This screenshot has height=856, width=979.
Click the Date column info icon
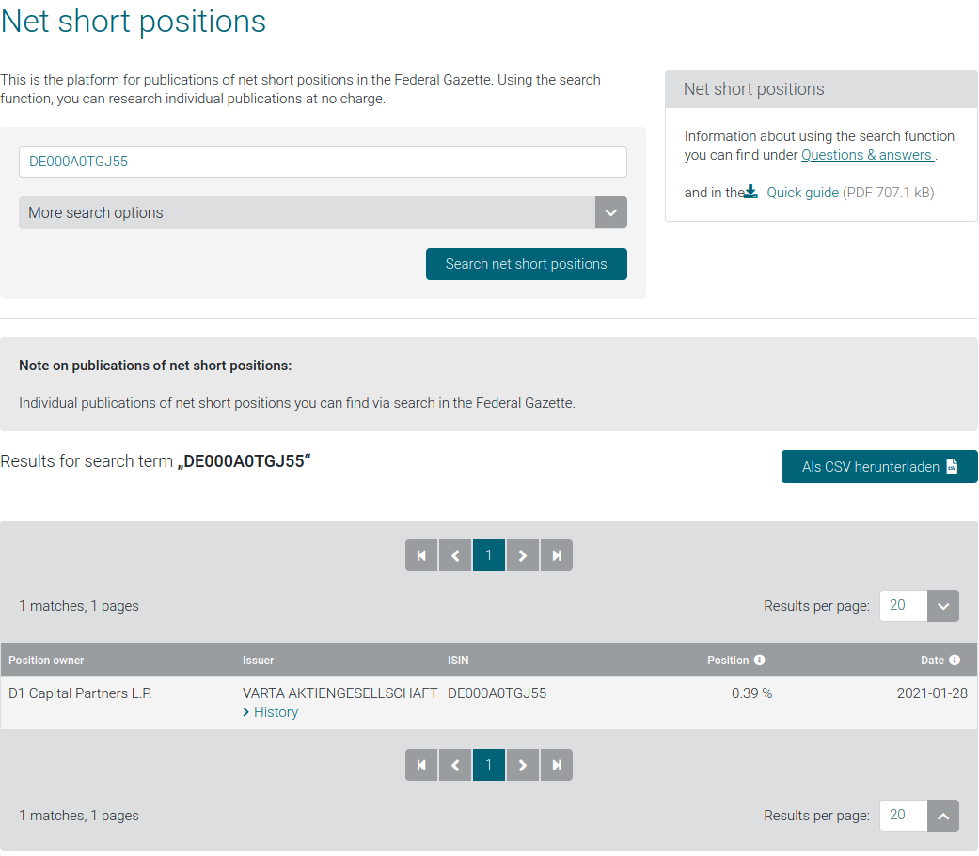pos(955,661)
